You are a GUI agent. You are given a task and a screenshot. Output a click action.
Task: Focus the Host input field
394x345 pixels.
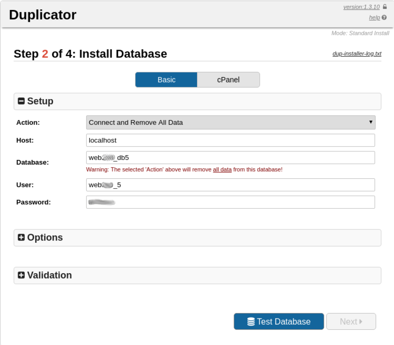click(230, 140)
